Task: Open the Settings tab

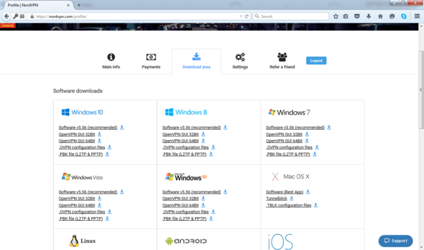Action: 240,61
